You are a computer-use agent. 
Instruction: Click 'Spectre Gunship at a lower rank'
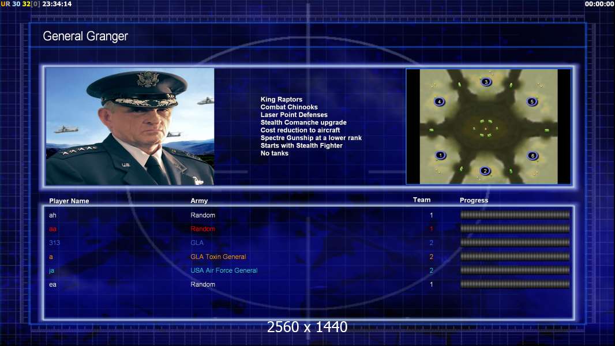(x=311, y=138)
